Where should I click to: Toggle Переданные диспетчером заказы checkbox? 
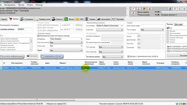38,36
